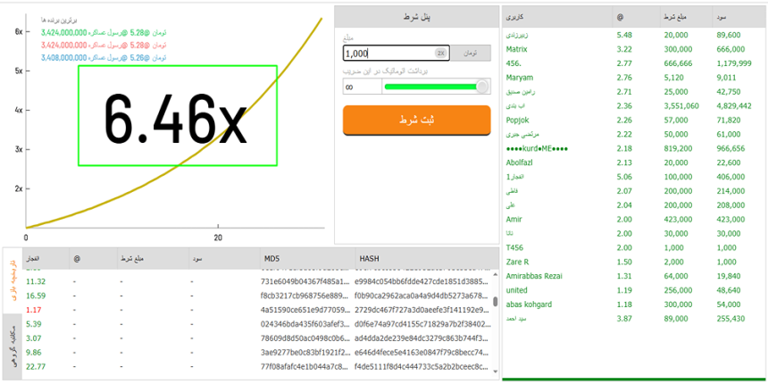Sort players by the @ multiplier column
This screenshot has width=768, height=384.
pyautogui.click(x=620, y=17)
